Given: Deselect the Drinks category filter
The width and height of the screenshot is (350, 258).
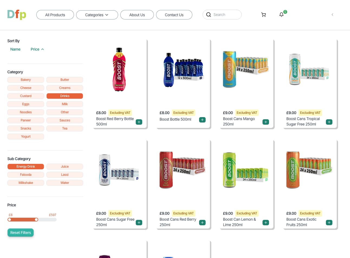Looking at the screenshot, I should pos(65,96).
